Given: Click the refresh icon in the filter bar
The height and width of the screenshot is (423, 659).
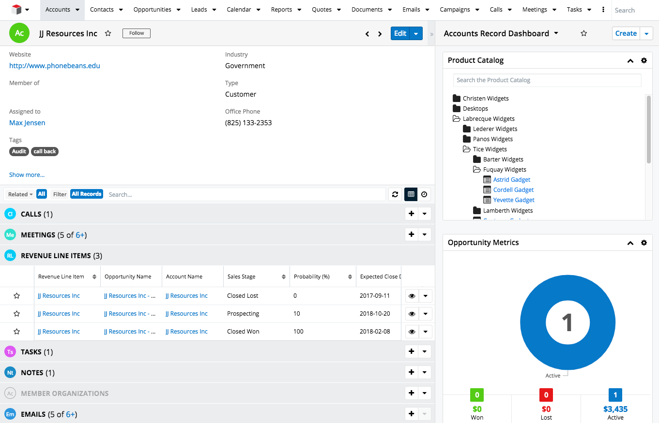Looking at the screenshot, I should [x=395, y=194].
